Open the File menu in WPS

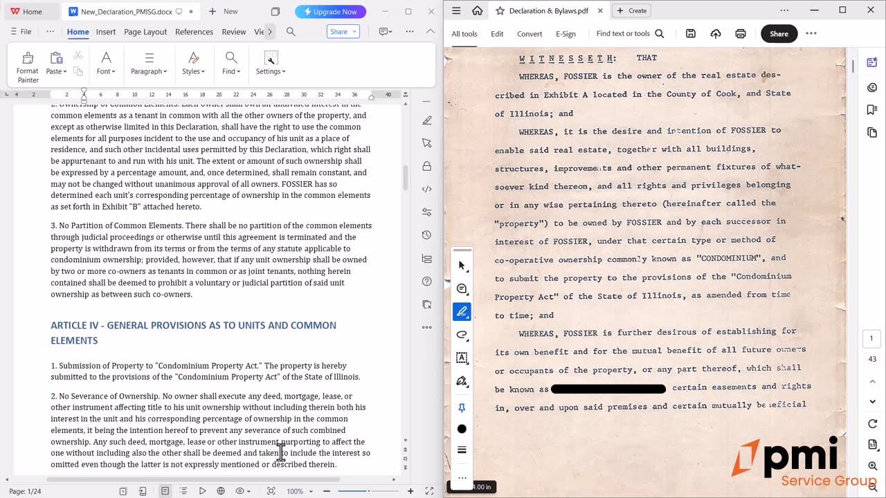21,32
